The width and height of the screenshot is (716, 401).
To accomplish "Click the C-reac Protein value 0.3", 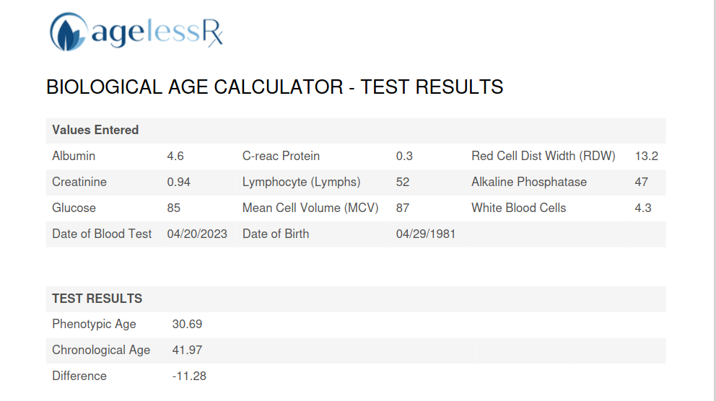I will (x=404, y=156).
